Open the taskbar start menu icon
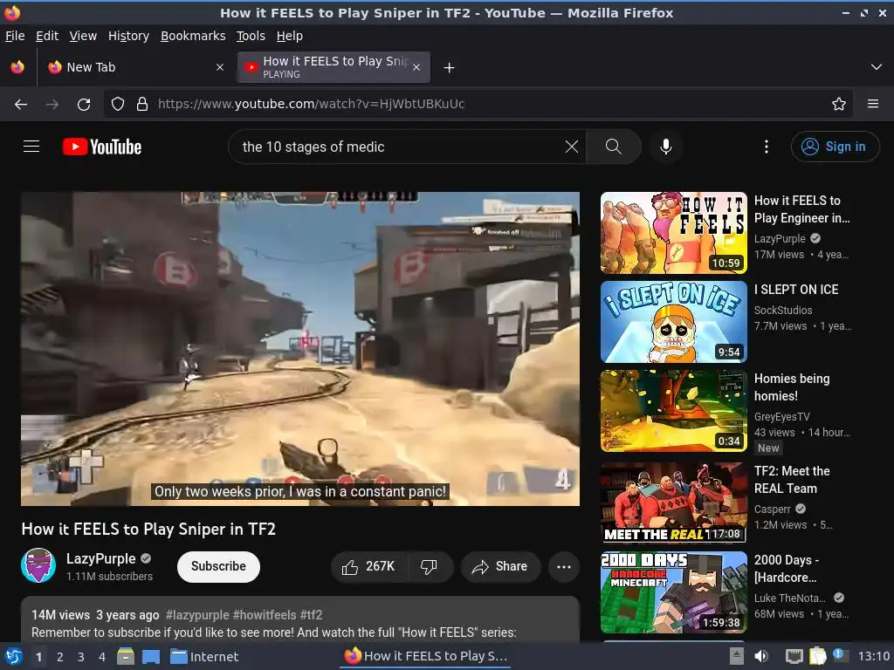Image resolution: width=894 pixels, height=670 pixels. click(x=14, y=656)
